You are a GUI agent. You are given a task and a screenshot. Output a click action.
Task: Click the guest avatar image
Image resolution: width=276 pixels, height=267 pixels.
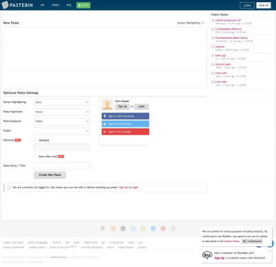pyautogui.click(x=107, y=104)
